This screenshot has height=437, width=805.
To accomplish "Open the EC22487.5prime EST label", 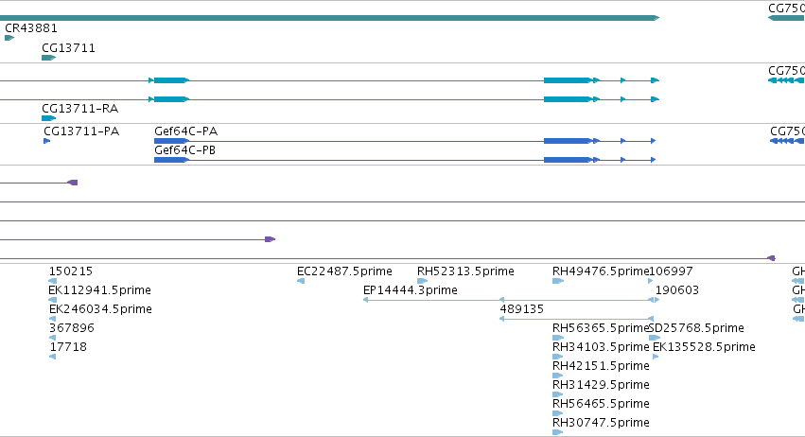I will 344,271.
